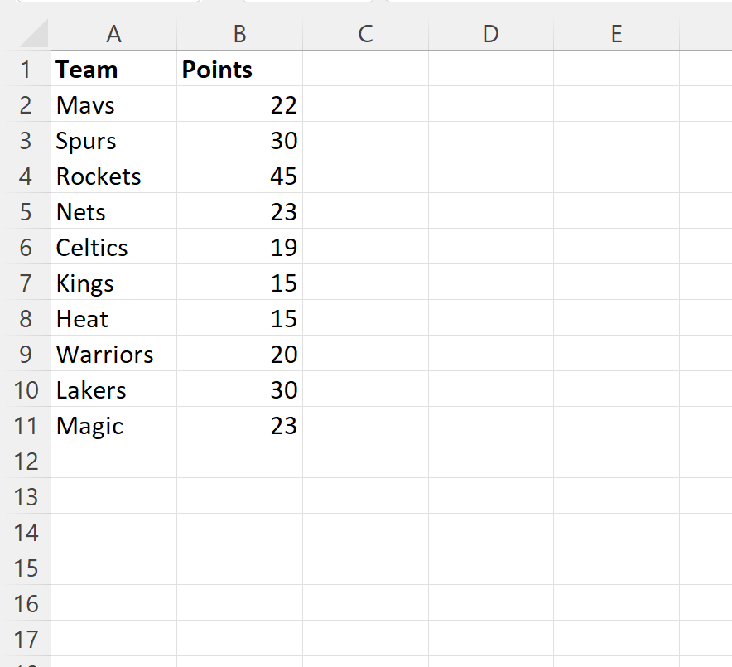Select column B header
The height and width of the screenshot is (667, 732).
pyautogui.click(x=239, y=34)
